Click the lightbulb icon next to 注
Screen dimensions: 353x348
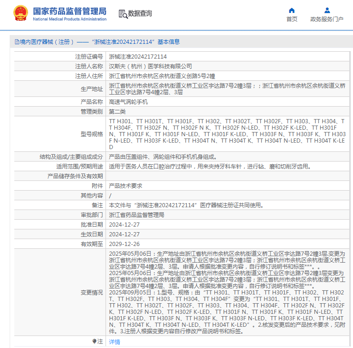[x=94, y=341]
